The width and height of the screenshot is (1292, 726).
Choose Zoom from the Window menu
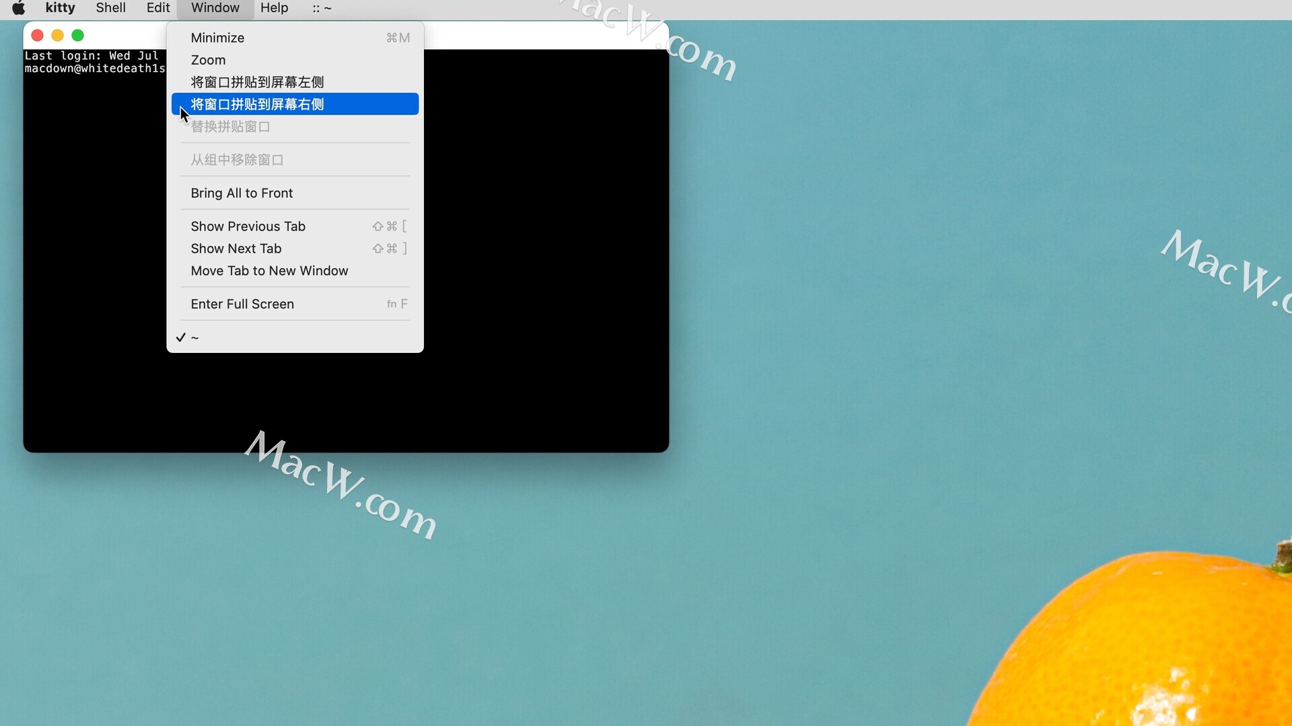pyautogui.click(x=295, y=60)
